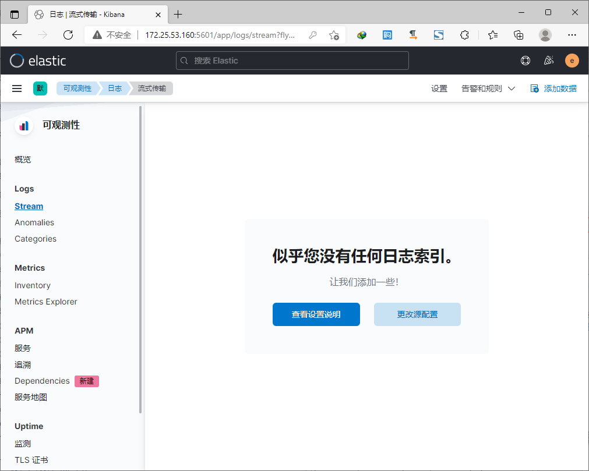The image size is (589, 471).
Task: Open 追溯 under APM
Action: point(23,365)
